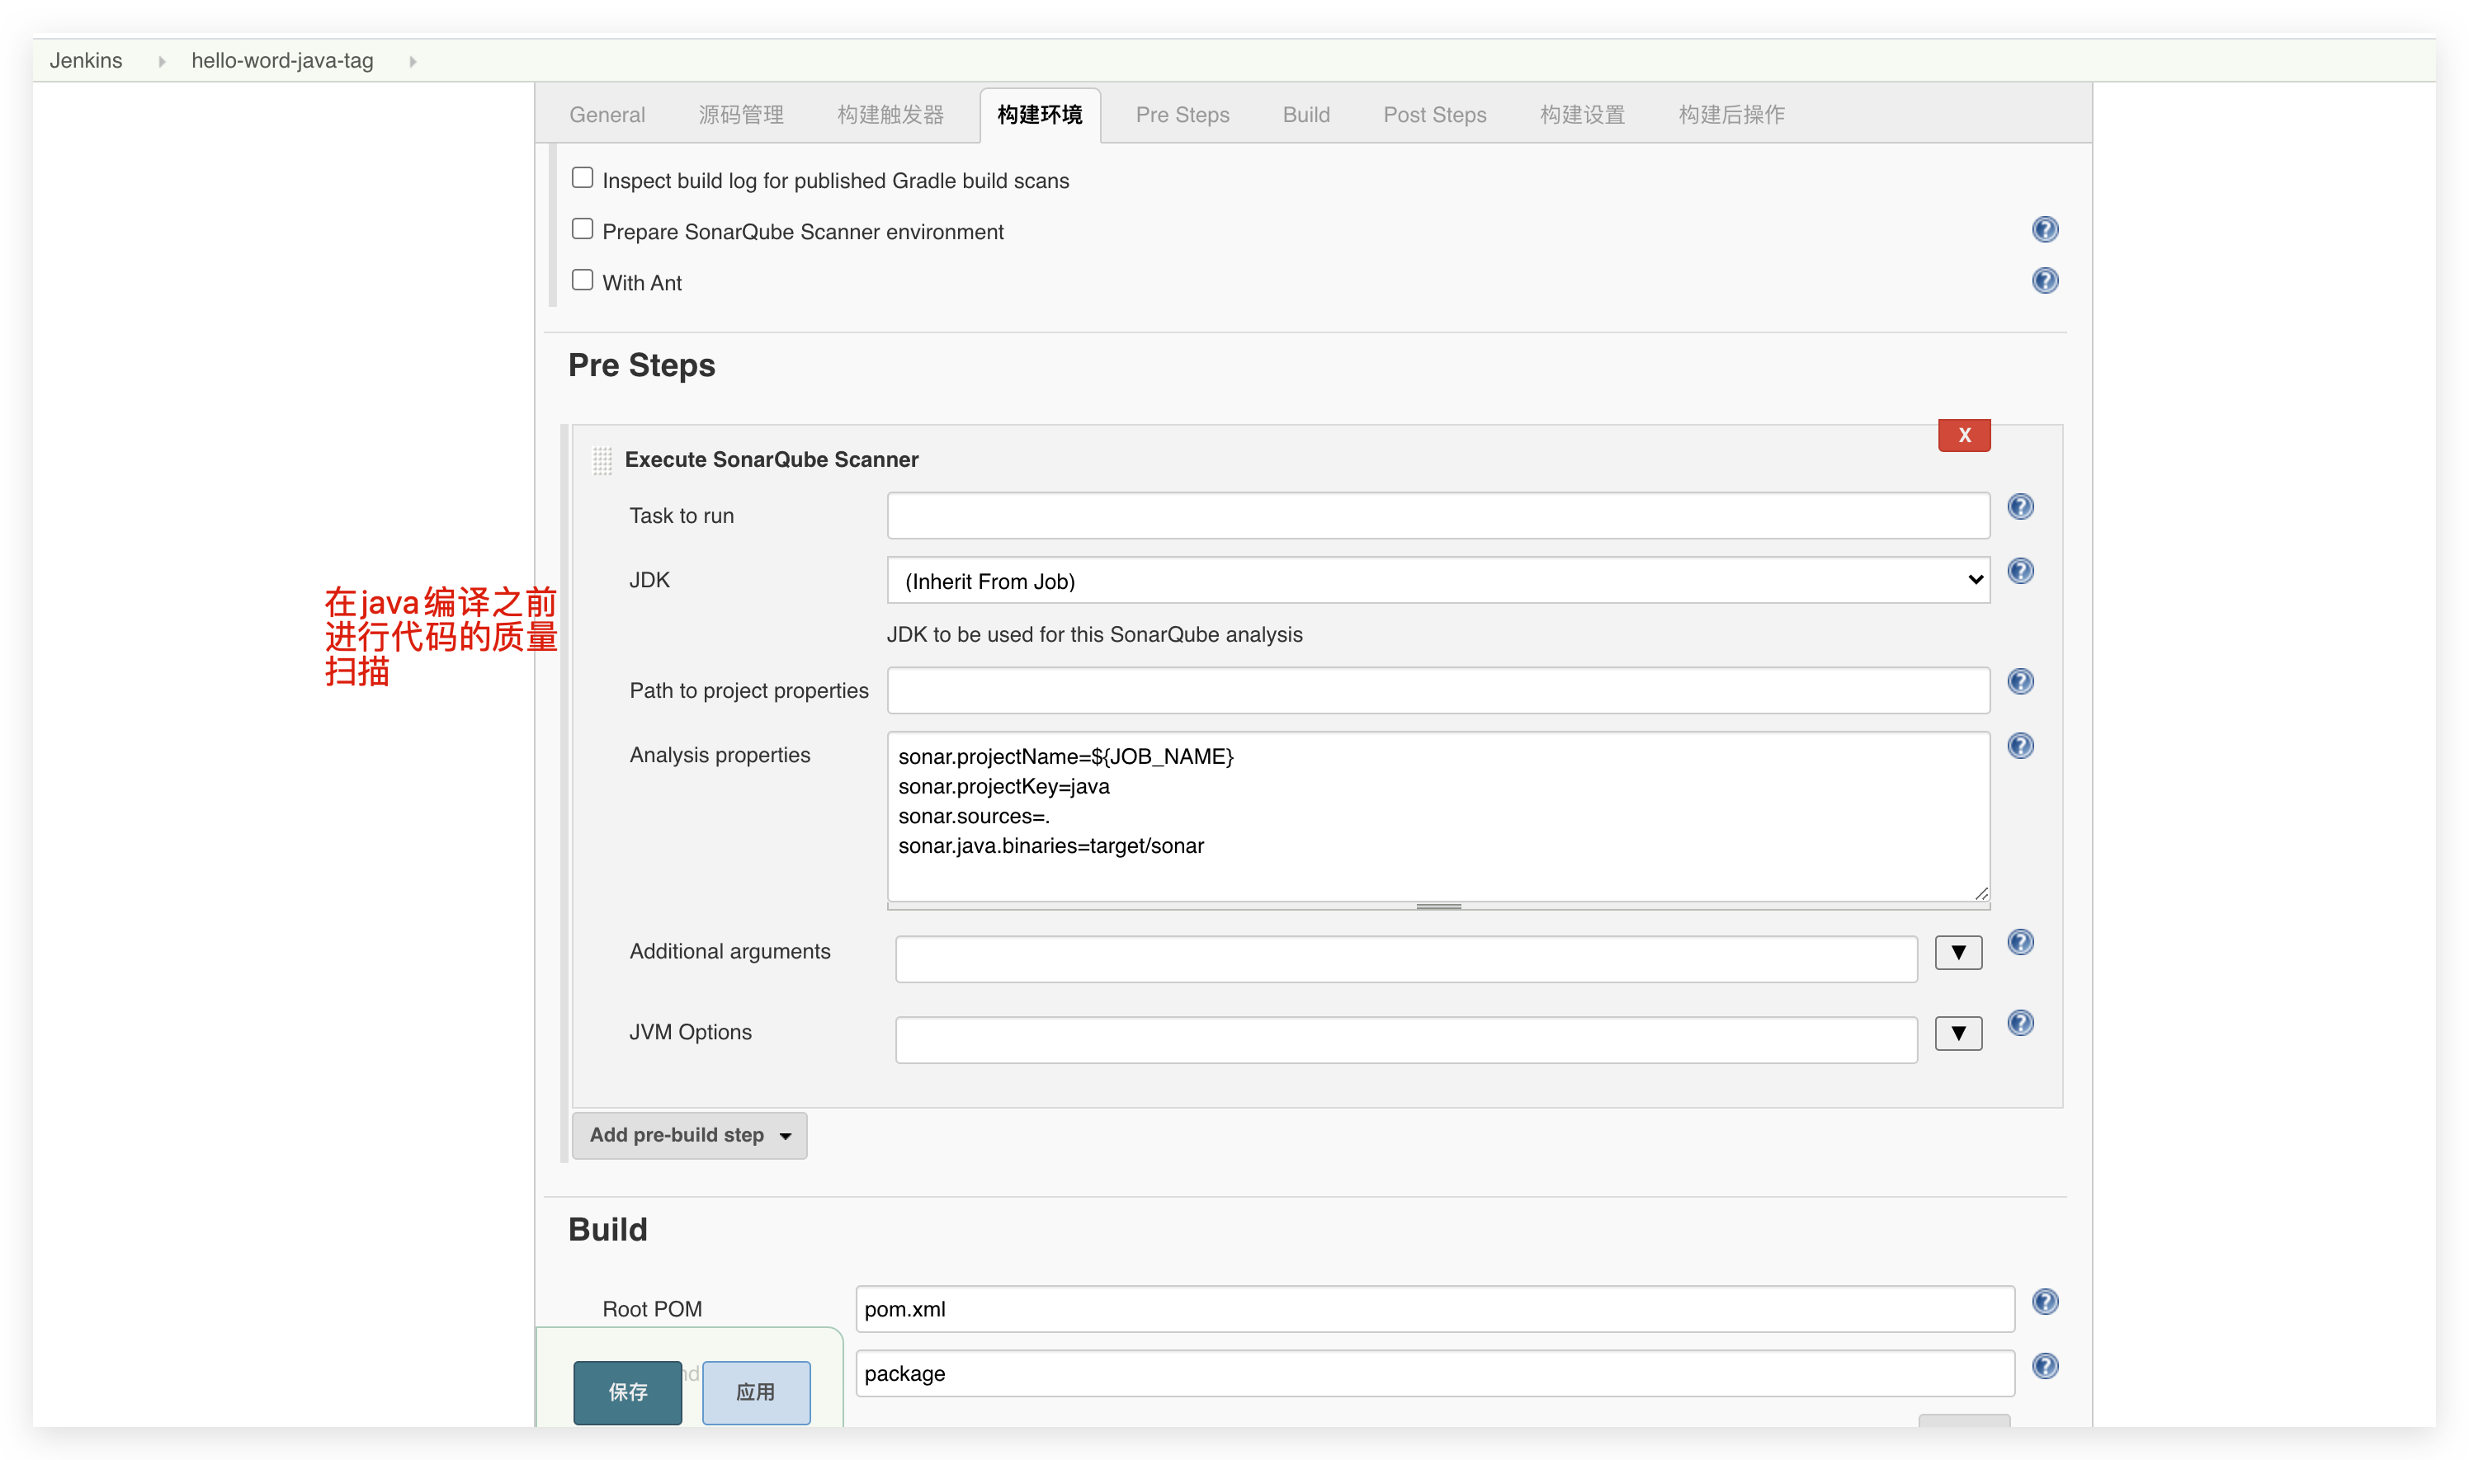
Task: Open help for Path to project properties
Action: coord(2019,682)
